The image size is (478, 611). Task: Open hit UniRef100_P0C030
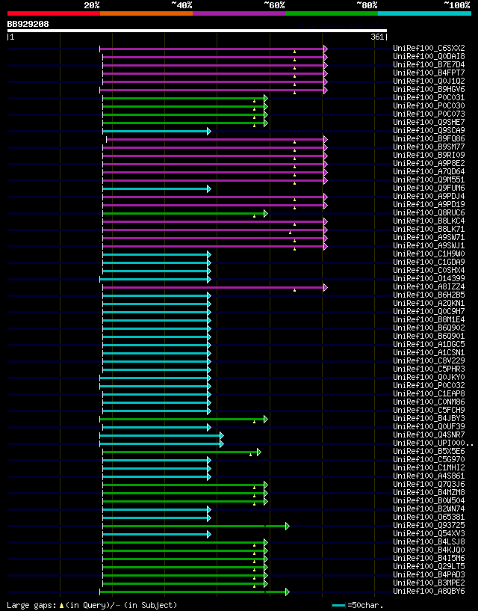coord(429,106)
